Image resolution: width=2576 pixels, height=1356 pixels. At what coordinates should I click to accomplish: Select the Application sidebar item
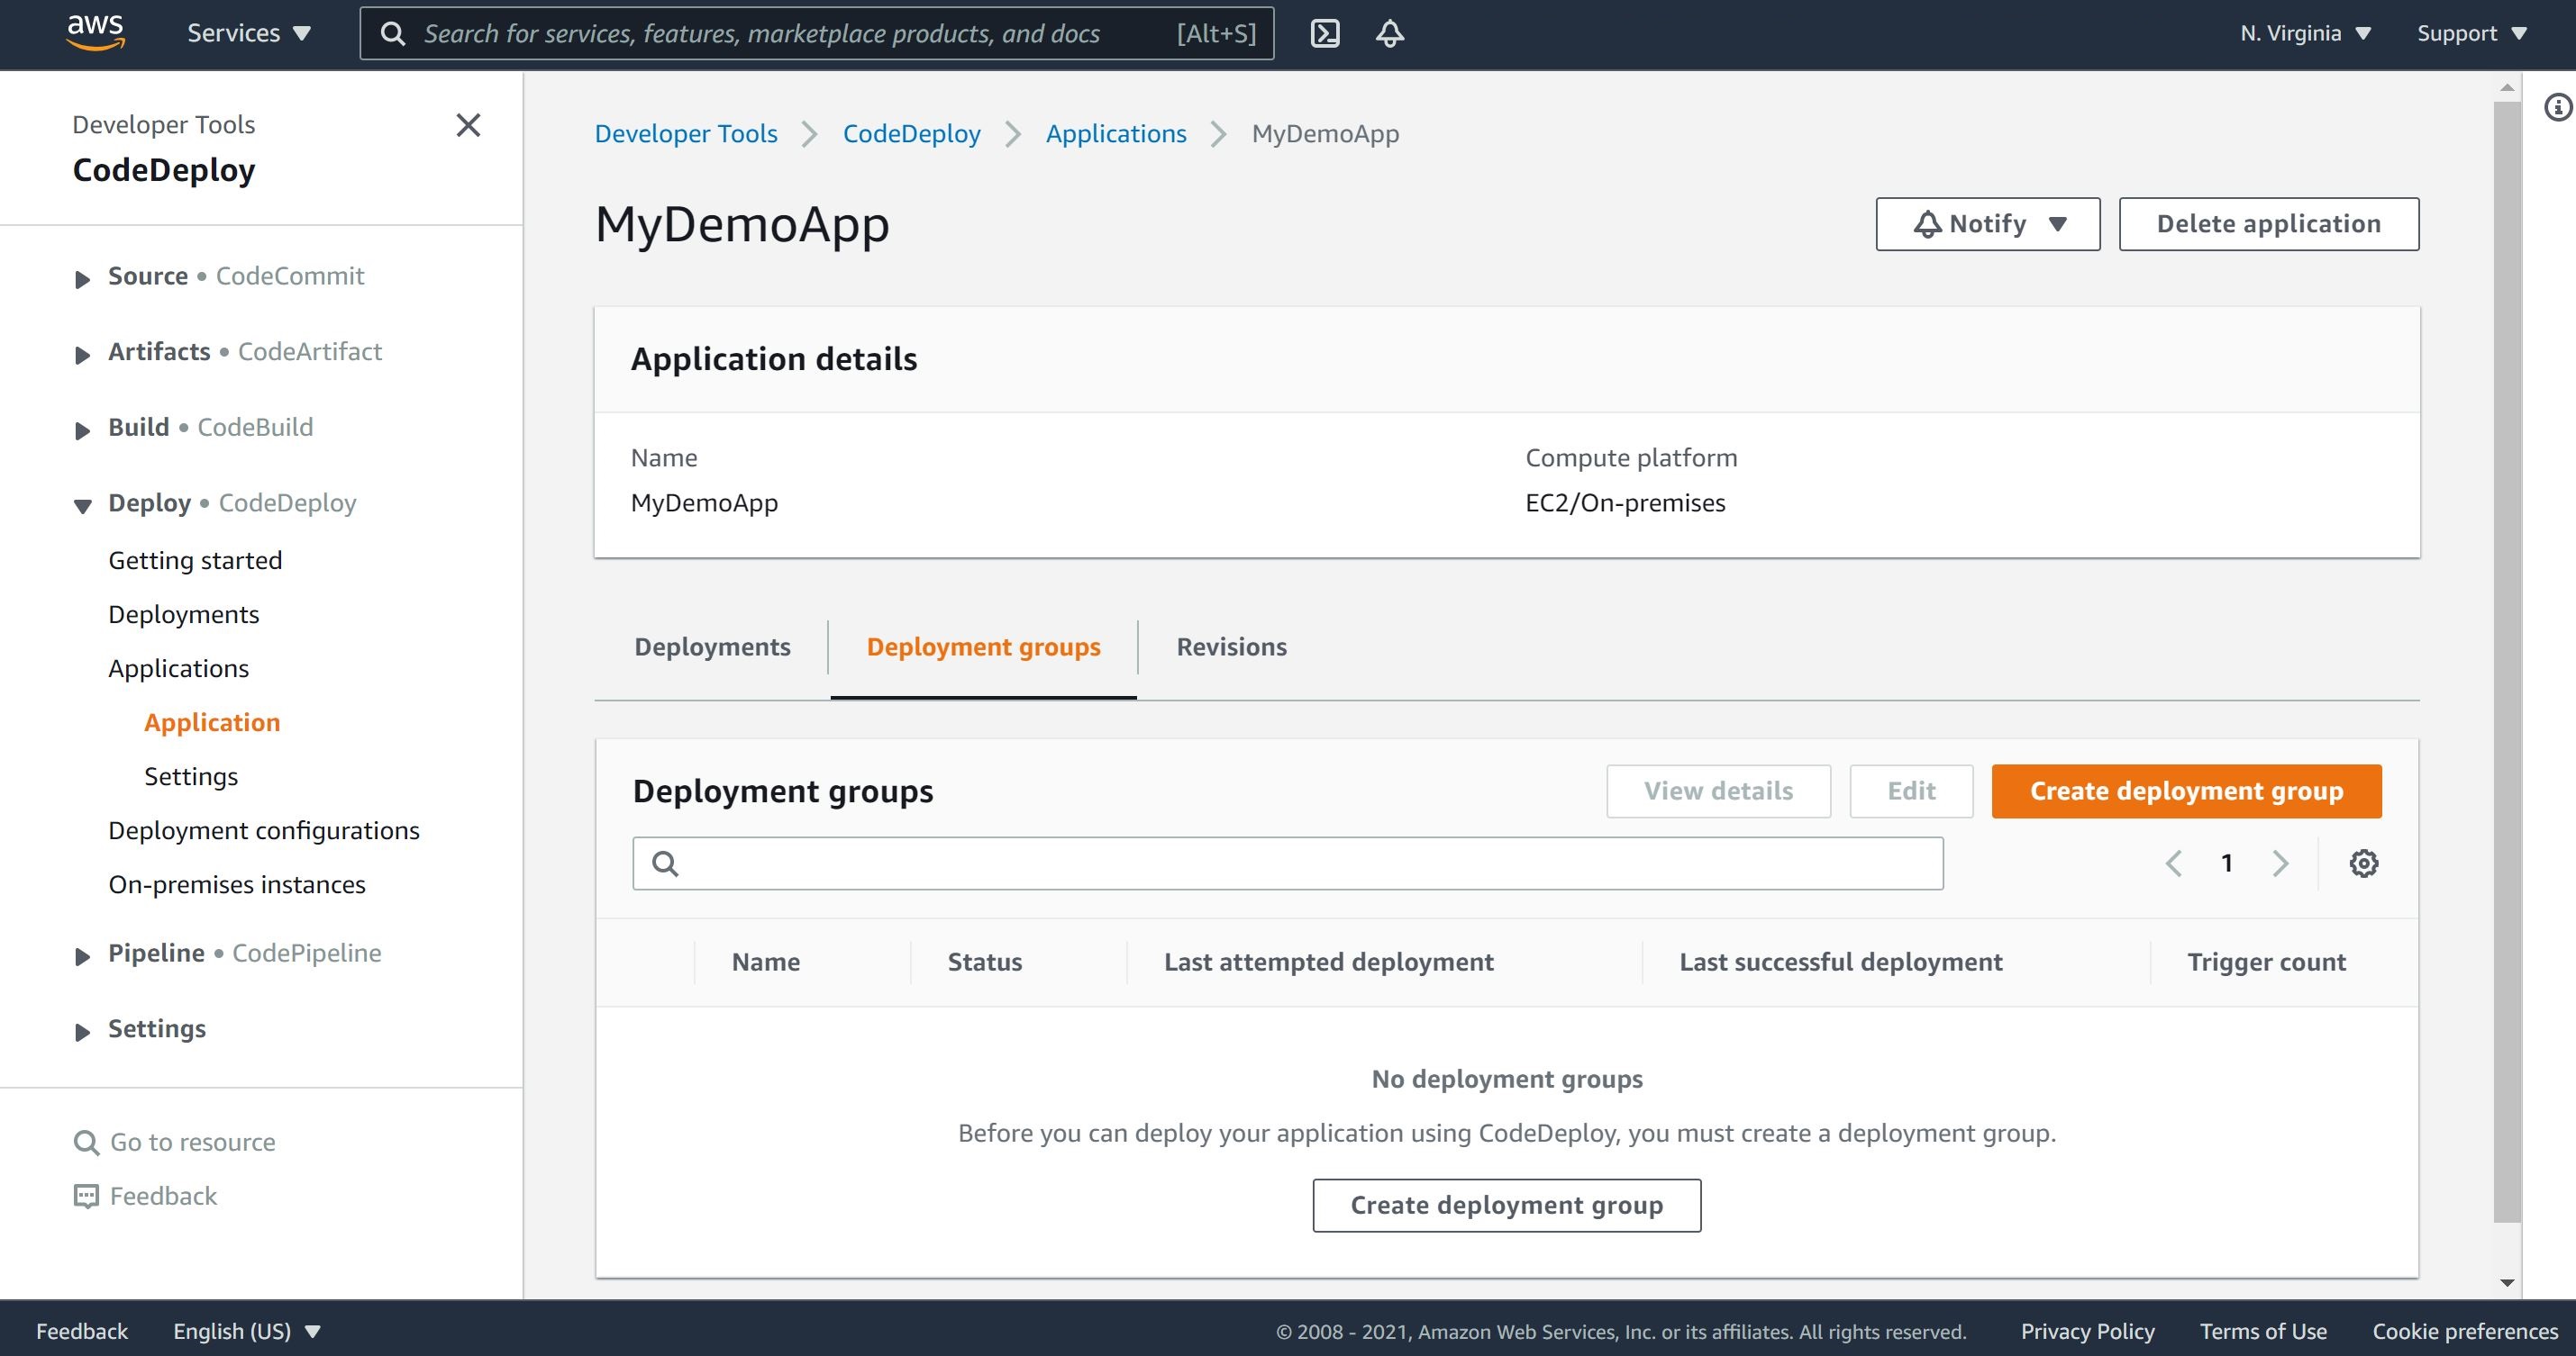212,722
